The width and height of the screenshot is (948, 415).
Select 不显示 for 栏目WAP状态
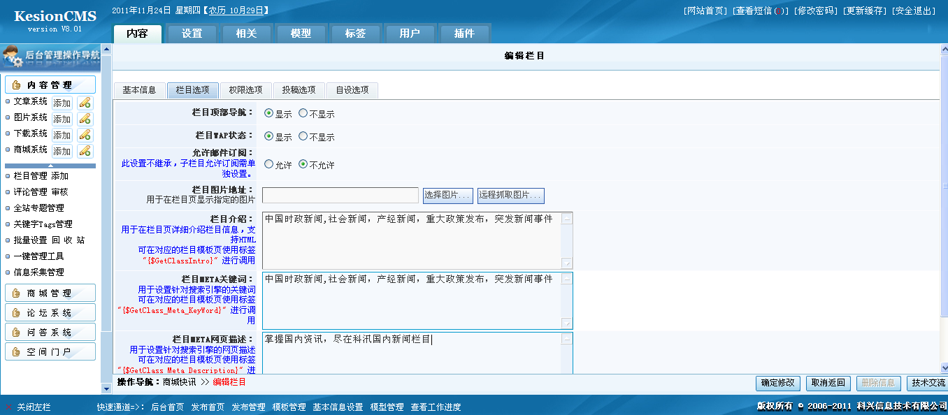(303, 137)
